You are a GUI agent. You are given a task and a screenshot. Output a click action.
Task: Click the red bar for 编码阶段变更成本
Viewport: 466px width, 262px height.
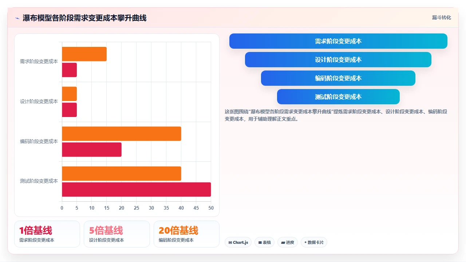(92, 150)
